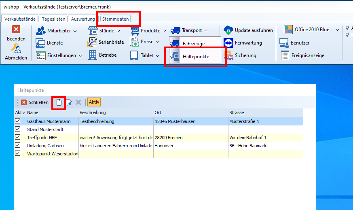
Task: Click new Haltepunkt document icon
Action: [x=59, y=102]
